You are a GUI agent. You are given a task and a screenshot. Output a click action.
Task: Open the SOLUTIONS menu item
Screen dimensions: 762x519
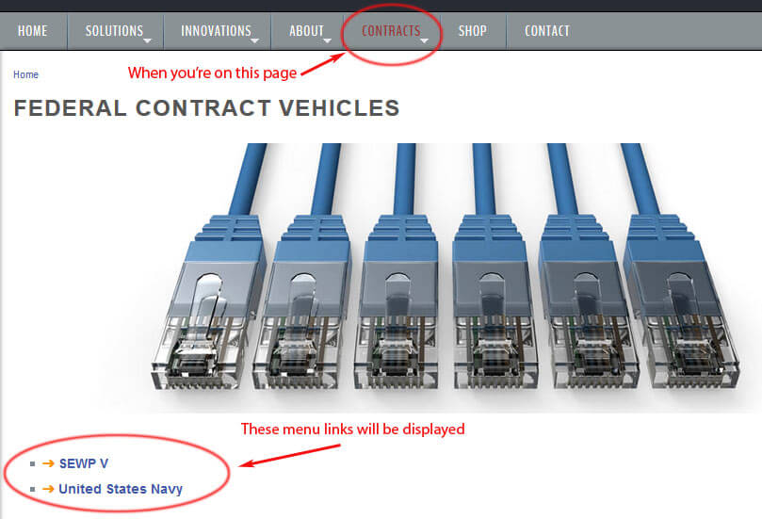114,31
